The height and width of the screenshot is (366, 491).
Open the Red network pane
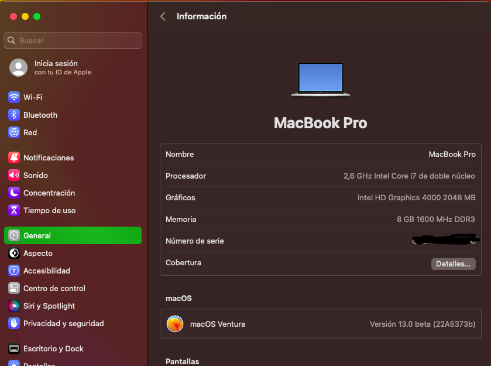(73, 132)
